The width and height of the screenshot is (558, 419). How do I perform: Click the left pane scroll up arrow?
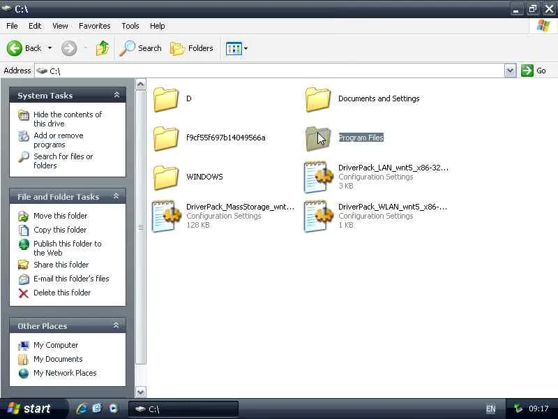(x=141, y=84)
